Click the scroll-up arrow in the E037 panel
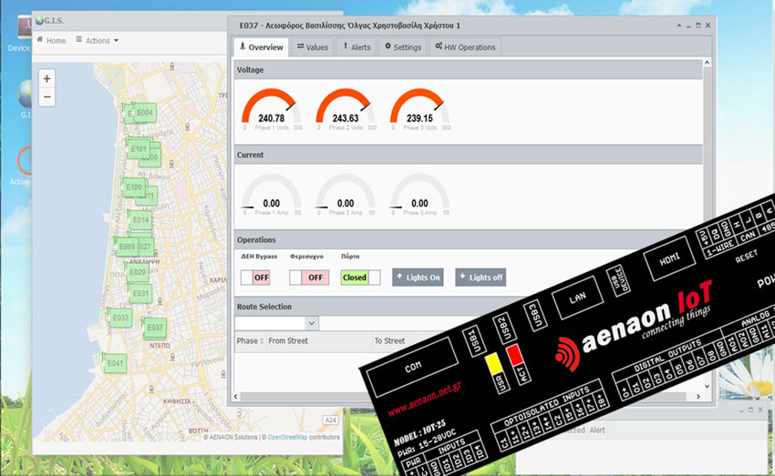Screen dimensions: 775x476 [707, 63]
